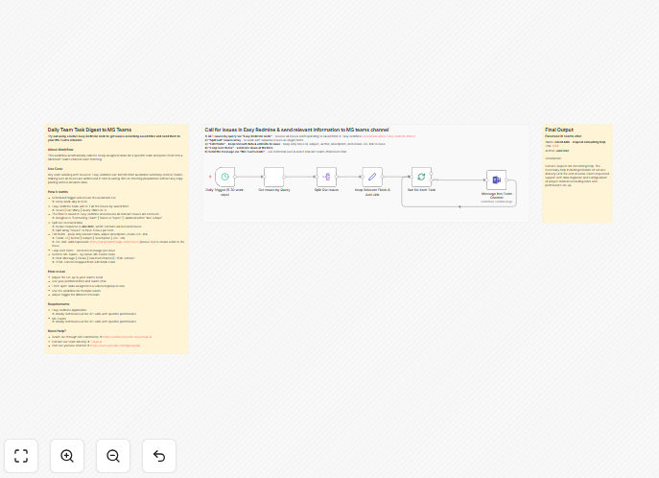Open the YouTube channel link under Need Help

click(115, 346)
